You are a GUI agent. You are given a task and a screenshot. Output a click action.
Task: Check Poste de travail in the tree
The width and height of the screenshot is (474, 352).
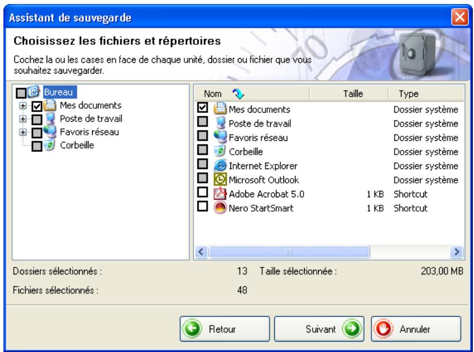click(37, 119)
